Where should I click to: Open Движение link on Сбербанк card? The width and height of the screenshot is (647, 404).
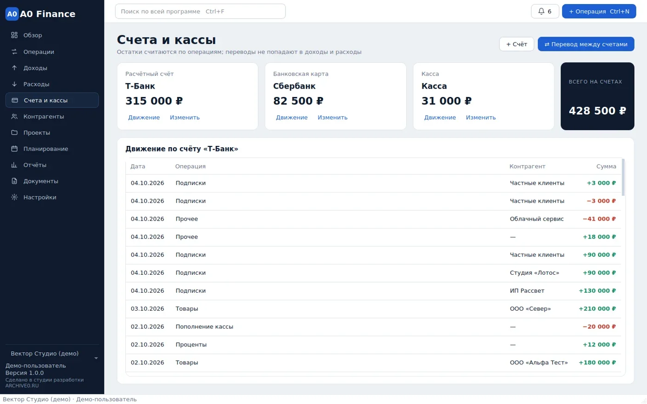click(x=292, y=117)
